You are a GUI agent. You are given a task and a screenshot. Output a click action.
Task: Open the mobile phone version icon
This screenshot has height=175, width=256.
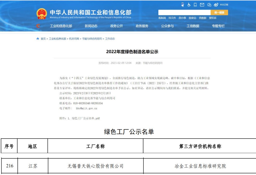coord(195,5)
